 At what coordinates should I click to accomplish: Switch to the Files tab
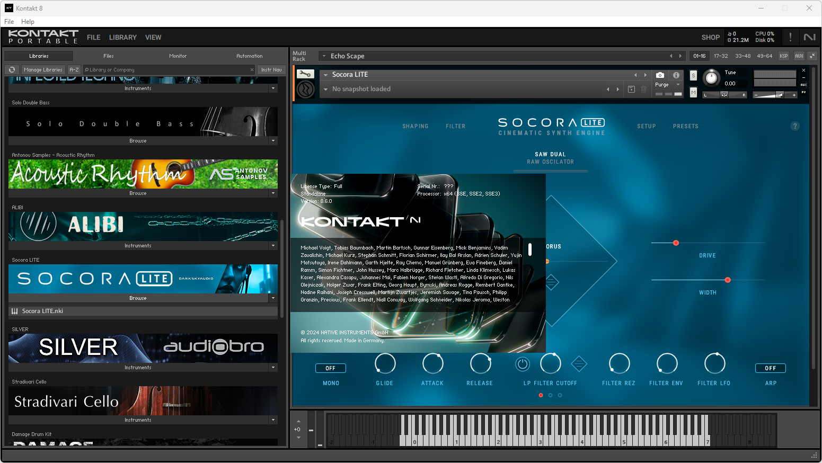coord(109,56)
